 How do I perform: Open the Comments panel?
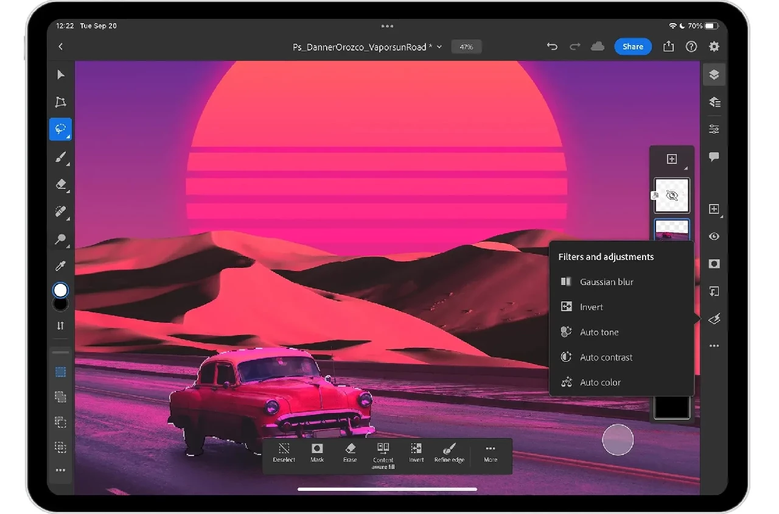click(714, 157)
